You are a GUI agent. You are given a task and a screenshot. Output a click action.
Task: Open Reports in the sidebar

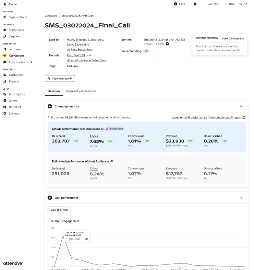coord(14,81)
